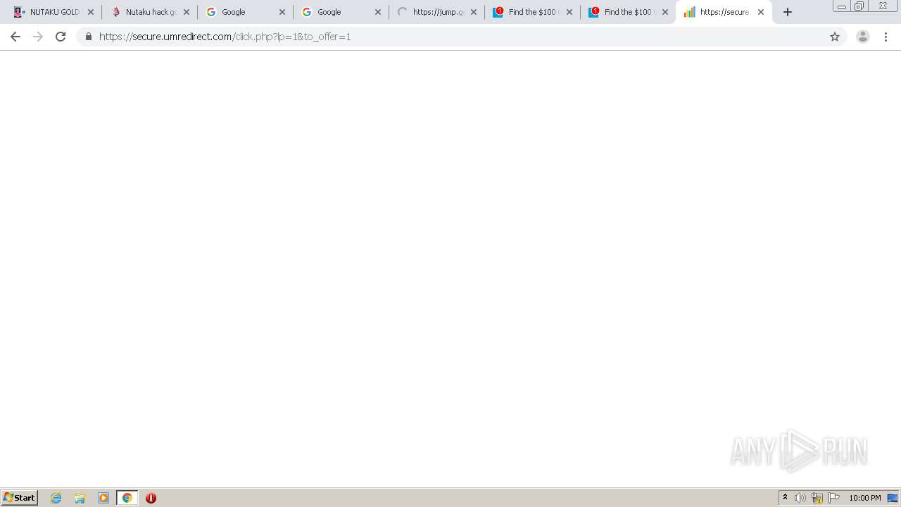
Task: Click the address bar URL
Action: point(225,37)
